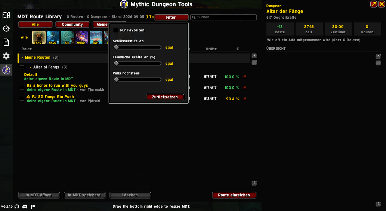Click 'In MDT öffnen' button
The image size is (386, 211).
click(x=39, y=195)
